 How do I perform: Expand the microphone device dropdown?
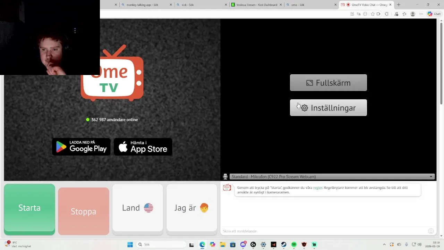point(332,177)
